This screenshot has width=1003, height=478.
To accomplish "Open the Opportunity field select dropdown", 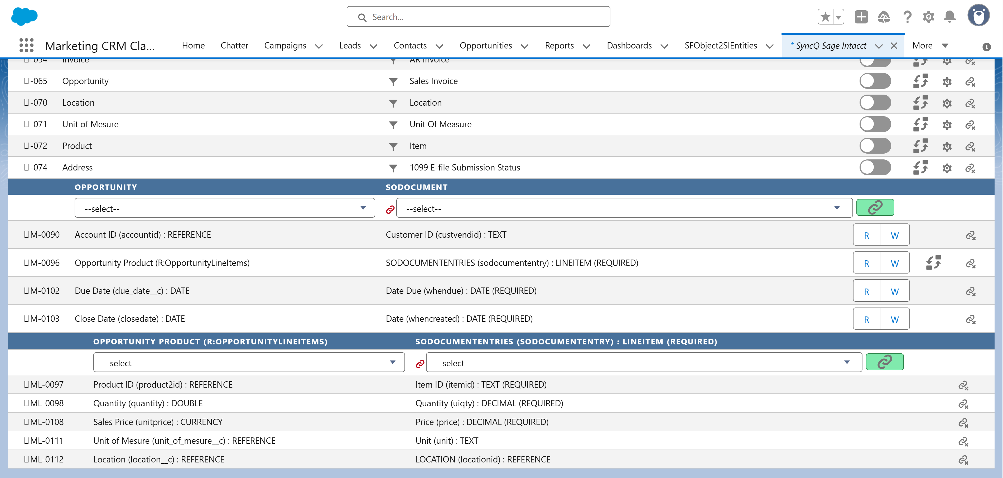I will 225,208.
